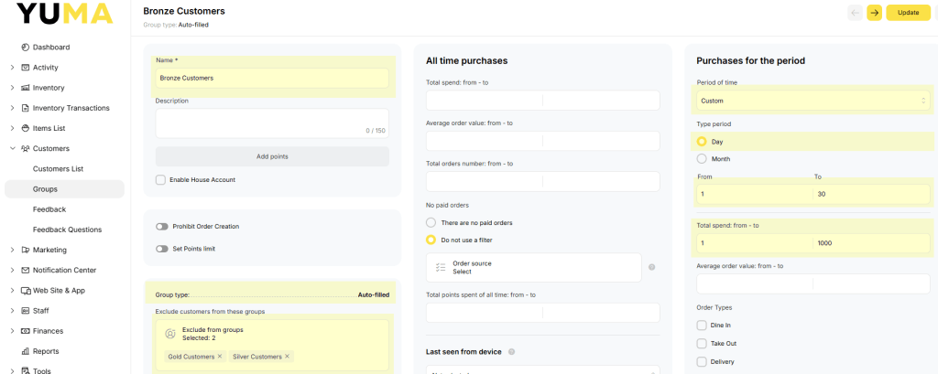Expand the Inventory Transactions chevron

(x=13, y=108)
